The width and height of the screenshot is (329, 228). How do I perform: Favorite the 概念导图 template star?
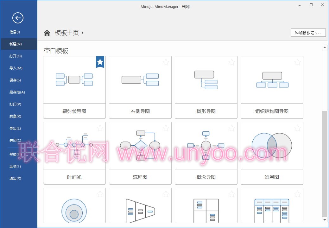(232, 128)
